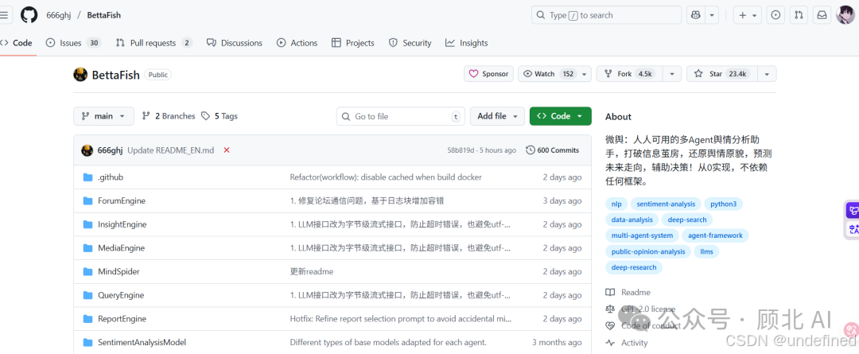
Task: Open the Insights tab
Action: point(466,43)
